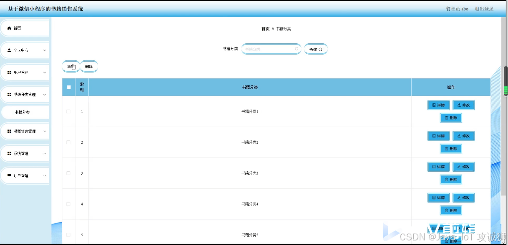Click the grid icon beside 书籍分类管理

9,95
